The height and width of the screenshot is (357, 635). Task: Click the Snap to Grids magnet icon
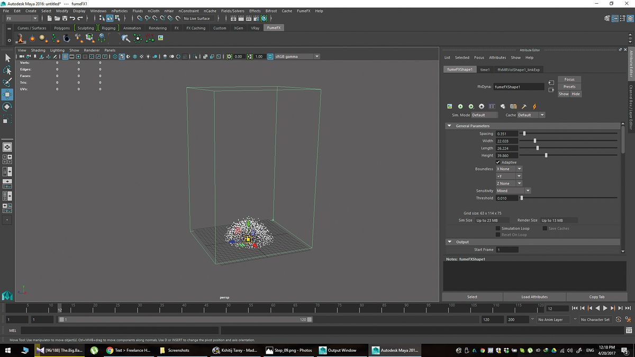[139, 18]
